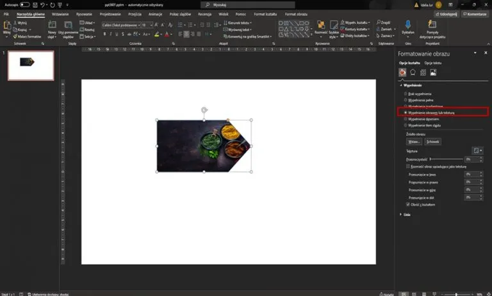Viewport: 492px width, 296px height.
Task: Click the Schowek button in format pane
Action: pyautogui.click(x=433, y=141)
